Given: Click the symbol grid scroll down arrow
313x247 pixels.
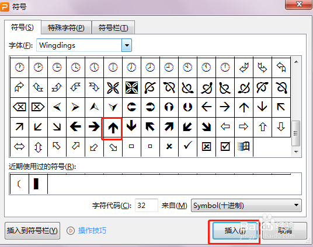Looking at the screenshot, I should 296,152.
